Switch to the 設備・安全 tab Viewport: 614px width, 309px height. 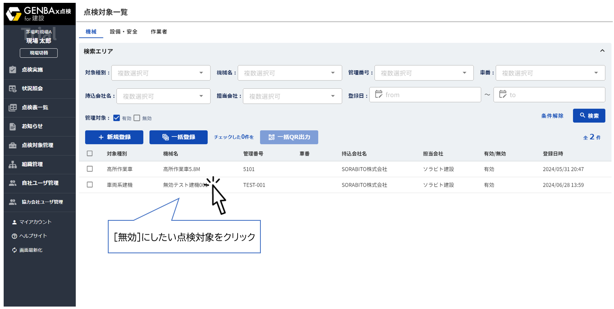click(x=124, y=31)
